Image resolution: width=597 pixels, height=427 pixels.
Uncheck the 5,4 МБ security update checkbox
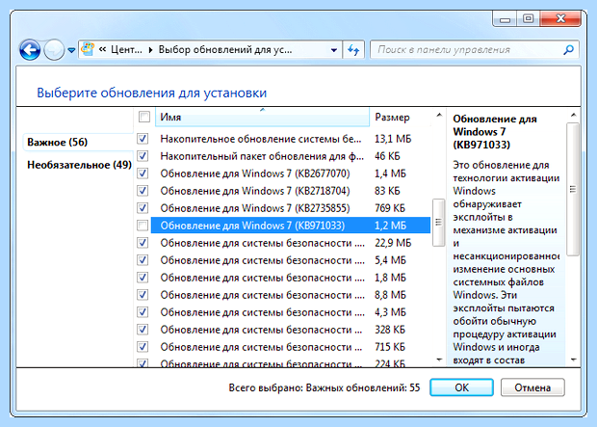pos(143,260)
